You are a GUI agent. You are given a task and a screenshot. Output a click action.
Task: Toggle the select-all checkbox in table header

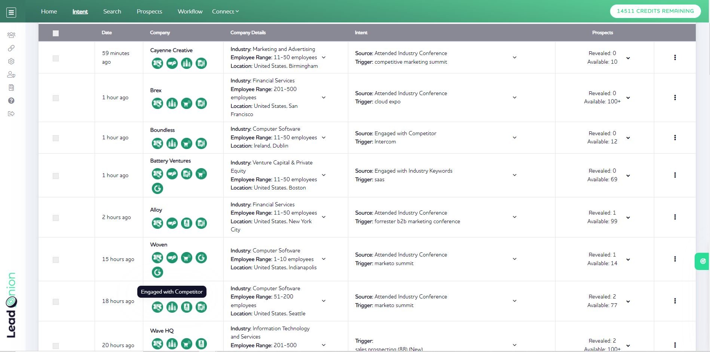[56, 33]
